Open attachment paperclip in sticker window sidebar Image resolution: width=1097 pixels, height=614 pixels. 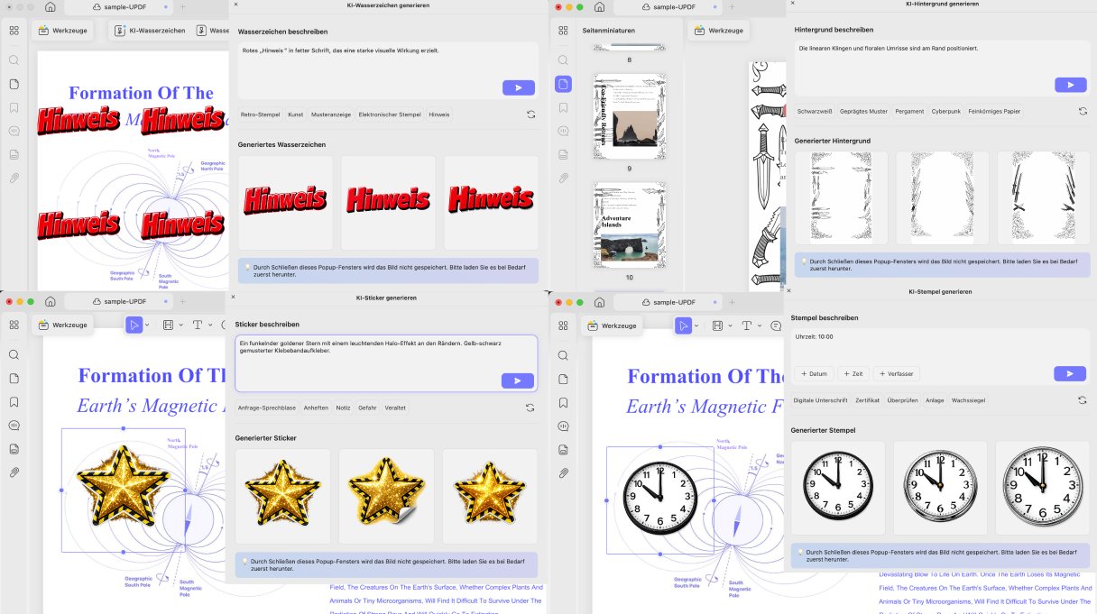(x=14, y=472)
